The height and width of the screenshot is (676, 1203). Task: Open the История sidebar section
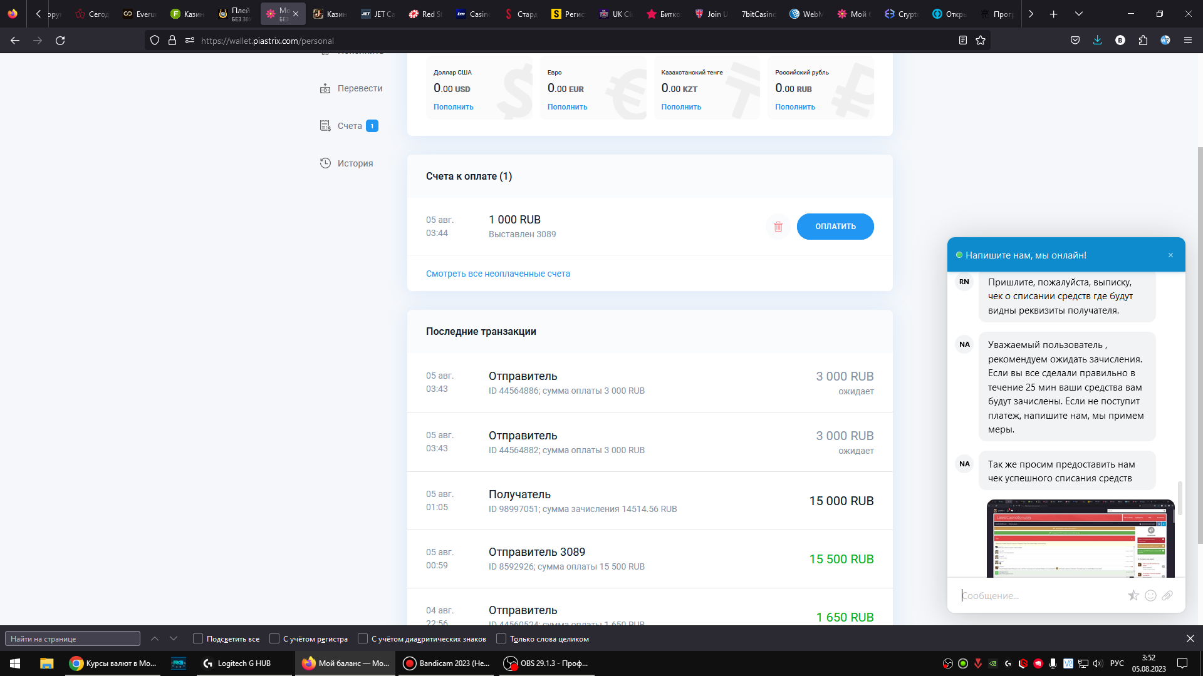355,163
